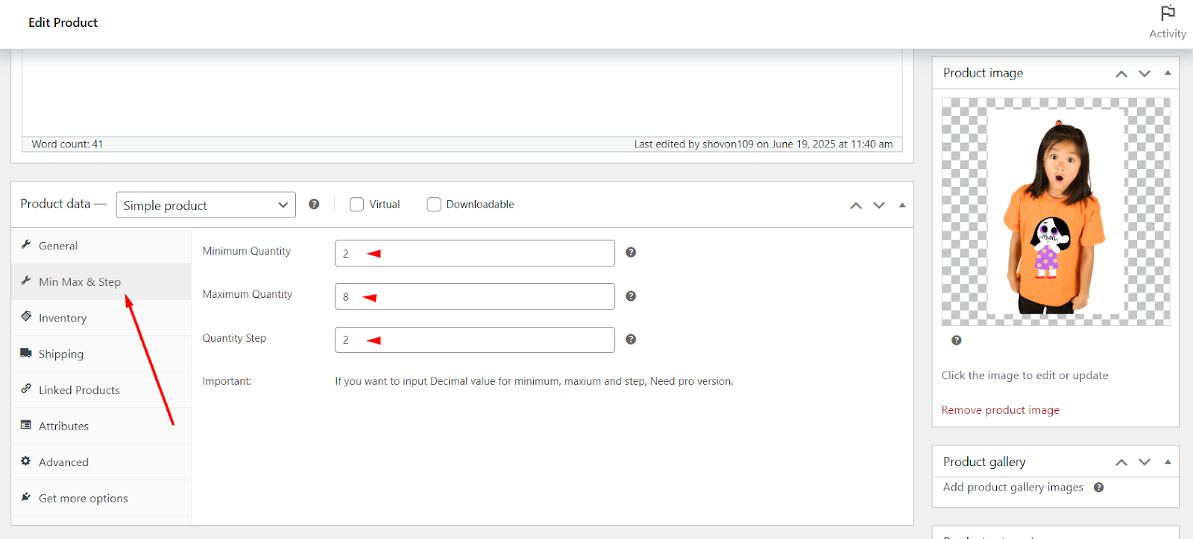Image resolution: width=1193 pixels, height=539 pixels.
Task: Move Product data panel down
Action: tap(879, 205)
